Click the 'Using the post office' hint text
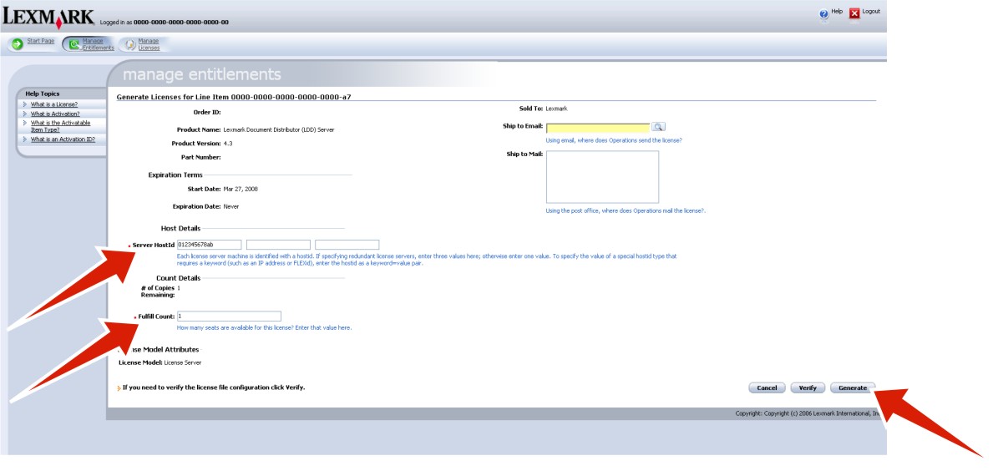The height and width of the screenshot is (471, 1003). click(626, 210)
